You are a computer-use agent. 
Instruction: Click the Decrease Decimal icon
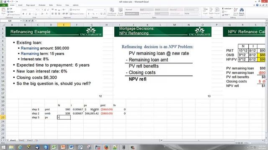104,14
